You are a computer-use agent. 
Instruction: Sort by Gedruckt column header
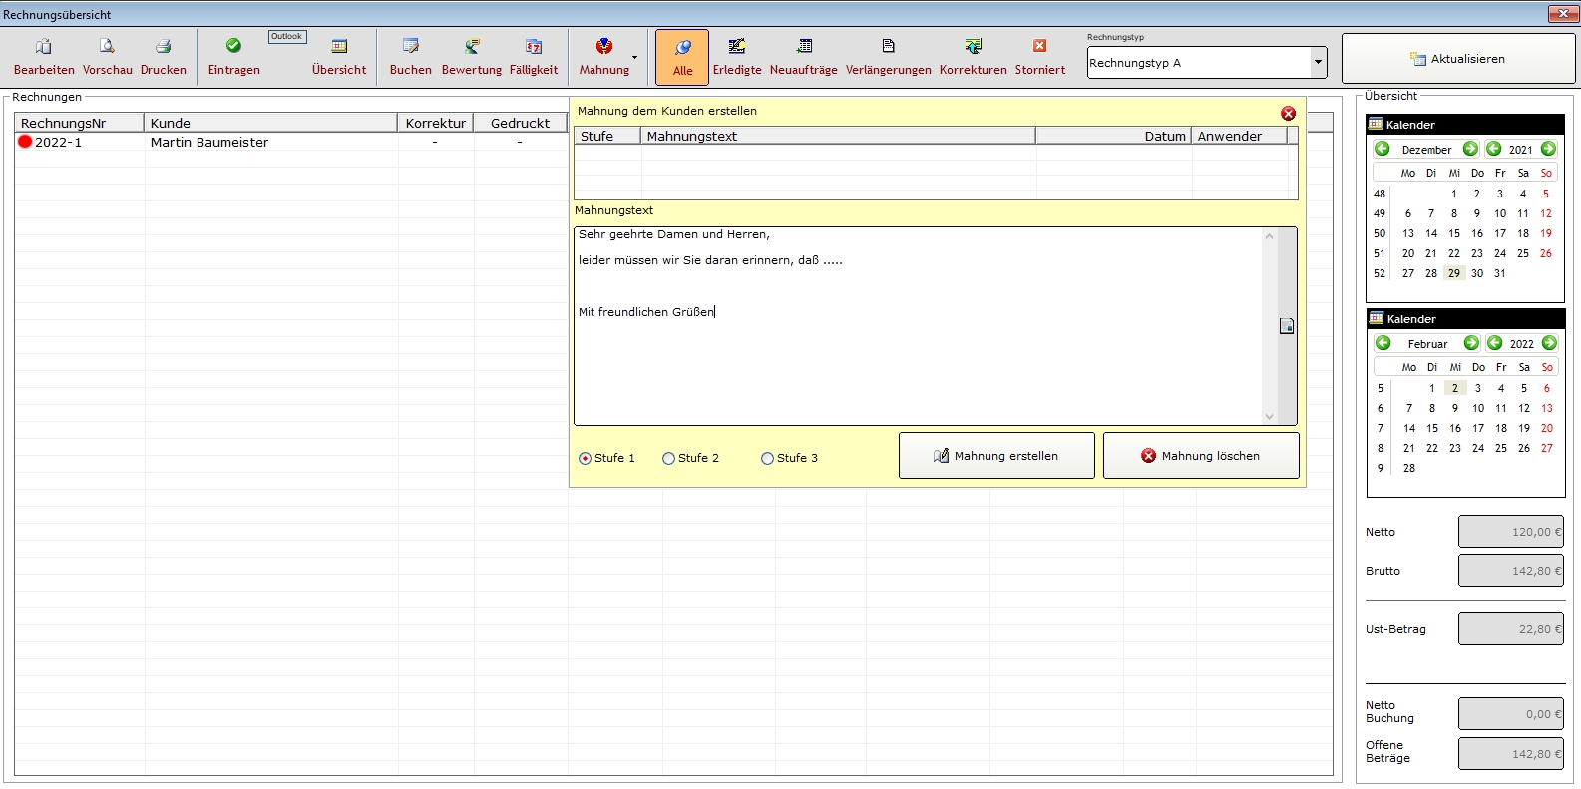pyautogui.click(x=520, y=123)
